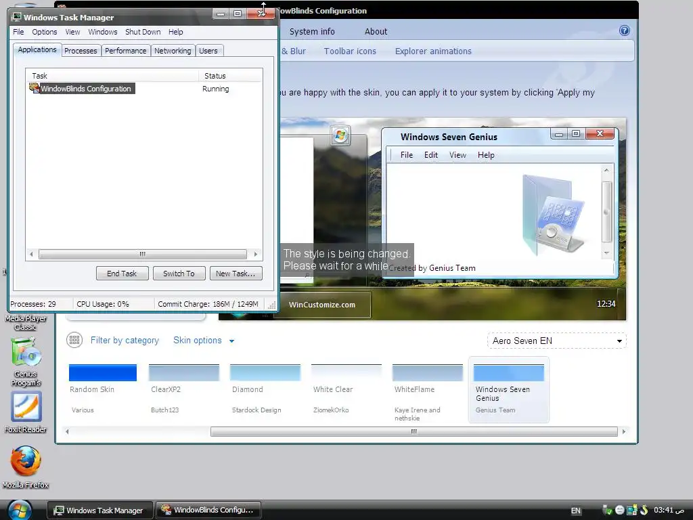Open the View menu in Task Manager
The height and width of the screenshot is (520, 693).
pyautogui.click(x=72, y=32)
